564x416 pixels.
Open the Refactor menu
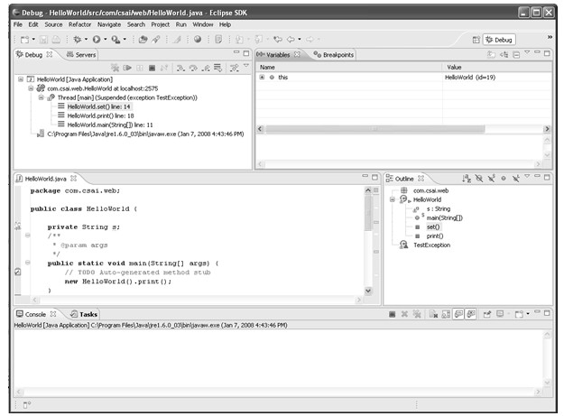pyautogui.click(x=79, y=24)
